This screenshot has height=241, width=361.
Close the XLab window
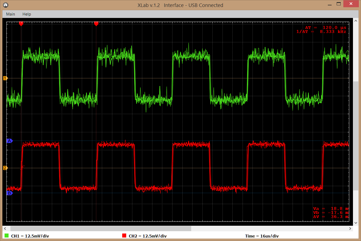(351, 4)
